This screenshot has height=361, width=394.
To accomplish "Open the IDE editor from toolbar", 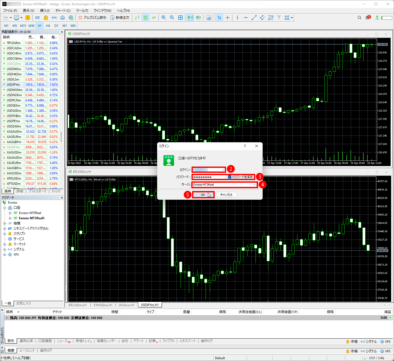I will 37,17.
